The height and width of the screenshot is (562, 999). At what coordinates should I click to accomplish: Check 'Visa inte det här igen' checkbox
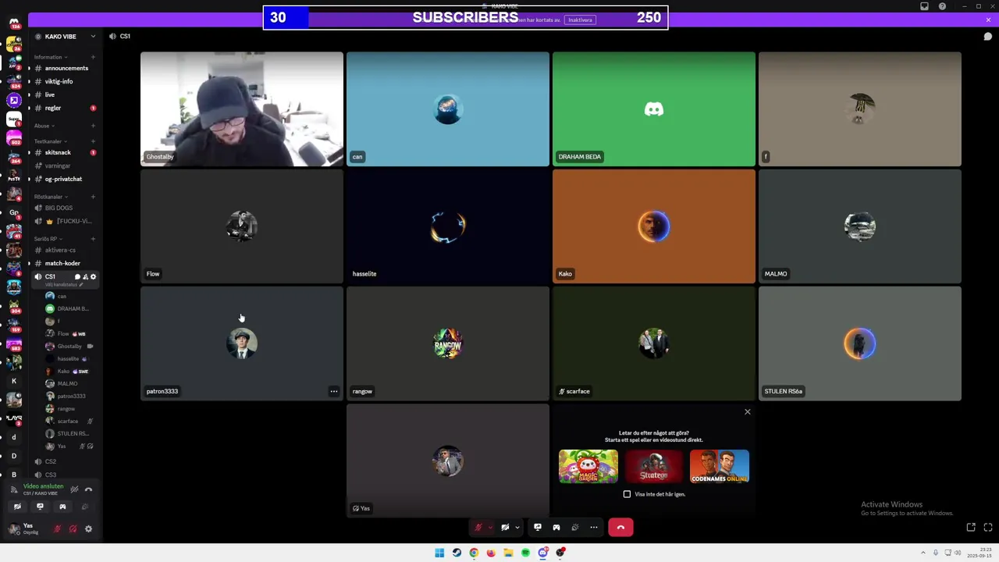point(627,494)
